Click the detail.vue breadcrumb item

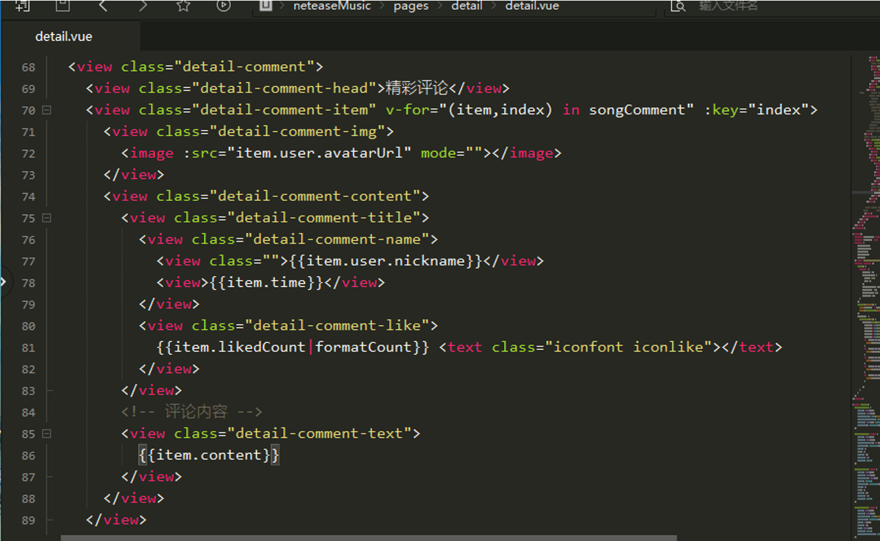[x=532, y=6]
